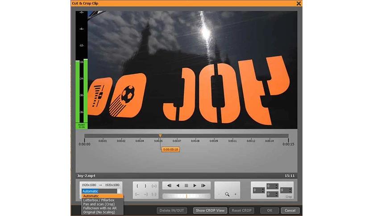
Task: Open the aspect ratio mode dropdown arrow
Action: pyautogui.click(x=119, y=191)
